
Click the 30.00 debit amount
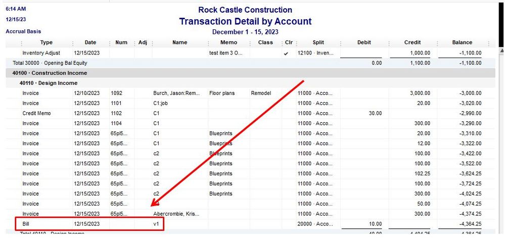point(375,113)
